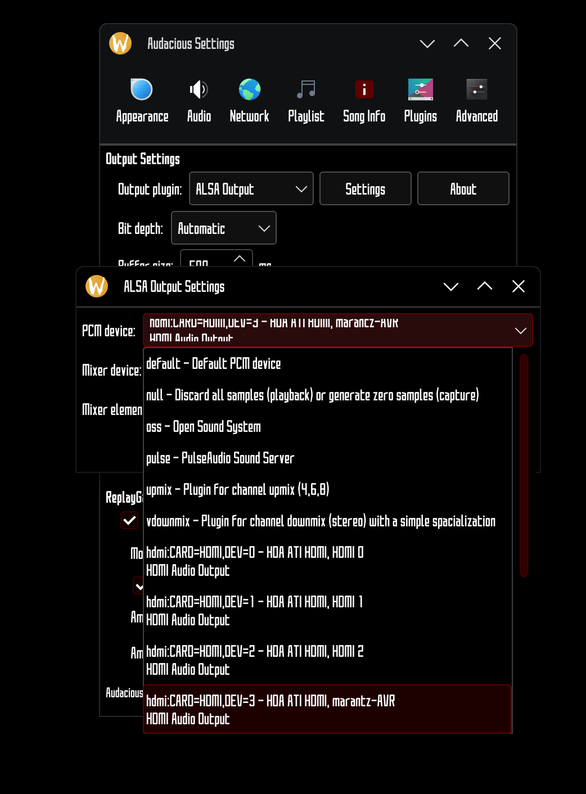Select 'vdownmix - Plugin for channel downmix' option
This screenshot has height=794, width=586.
[x=328, y=521]
